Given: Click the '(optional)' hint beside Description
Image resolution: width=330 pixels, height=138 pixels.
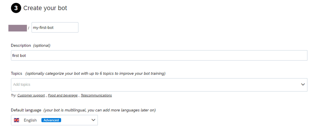Looking at the screenshot, I should pos(42,45).
